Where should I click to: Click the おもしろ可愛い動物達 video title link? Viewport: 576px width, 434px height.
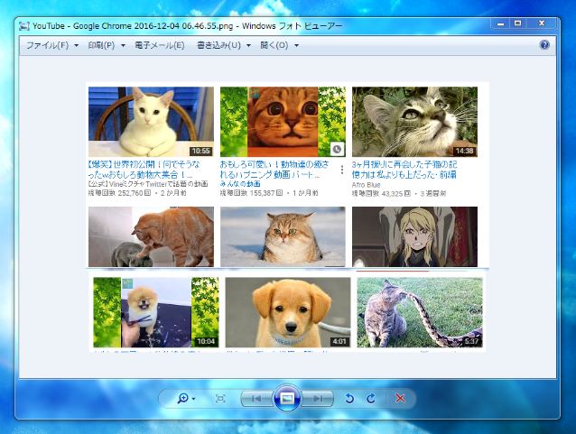pyautogui.click(x=277, y=170)
